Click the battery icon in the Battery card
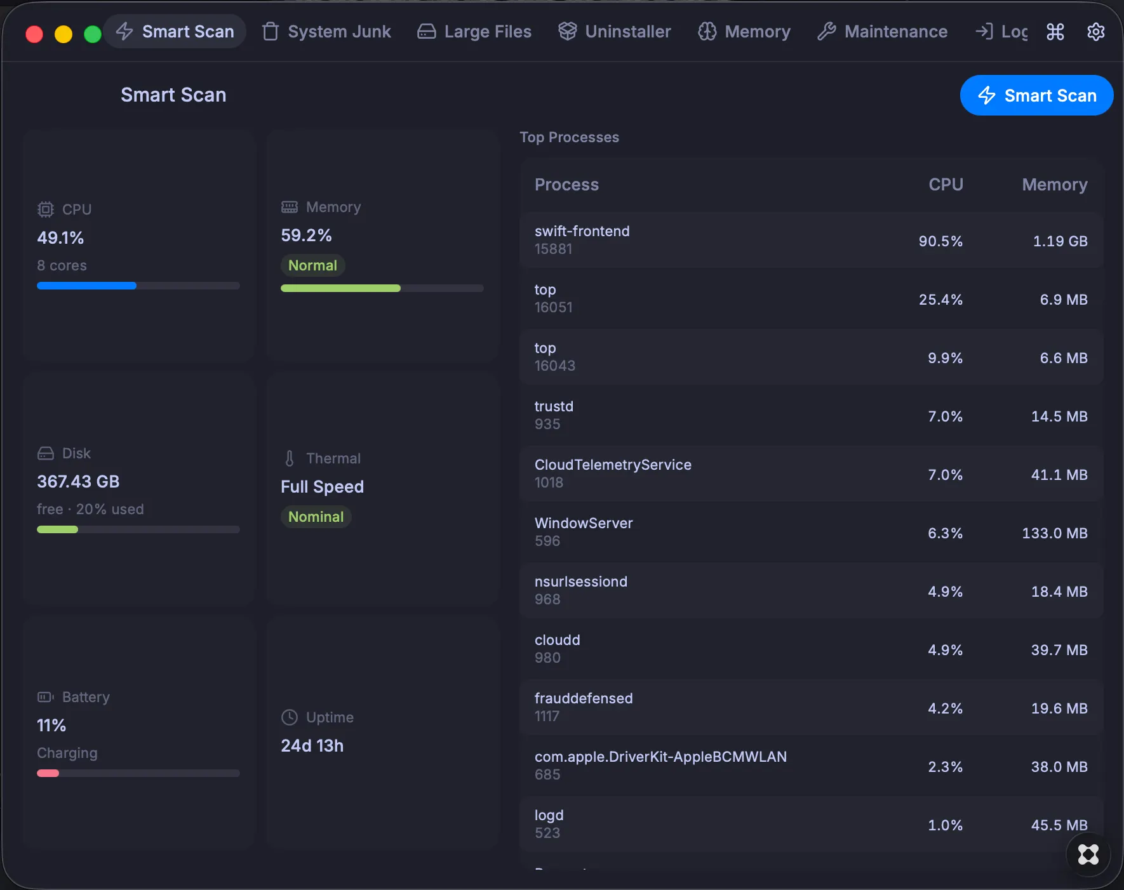 point(46,697)
